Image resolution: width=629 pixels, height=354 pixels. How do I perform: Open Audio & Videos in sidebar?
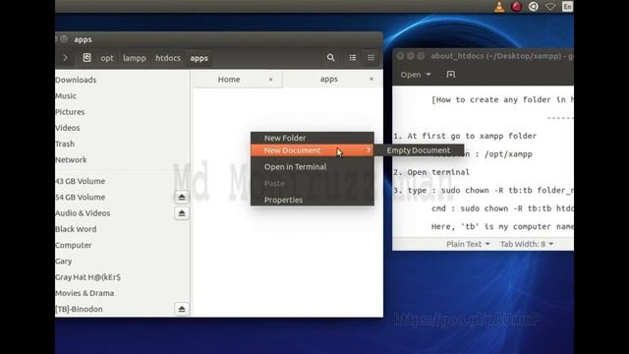[83, 213]
